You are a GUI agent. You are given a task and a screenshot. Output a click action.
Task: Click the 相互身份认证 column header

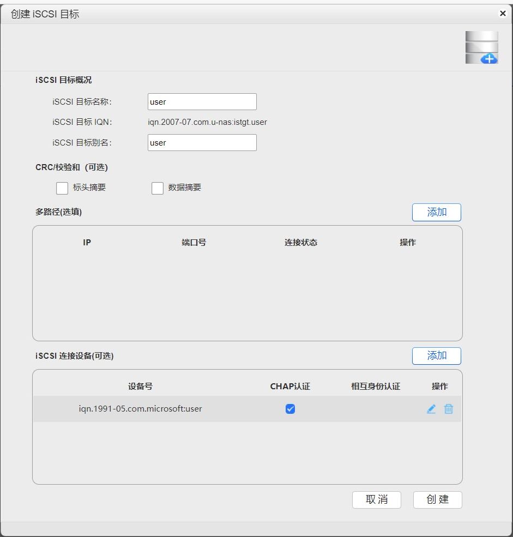[x=376, y=387]
